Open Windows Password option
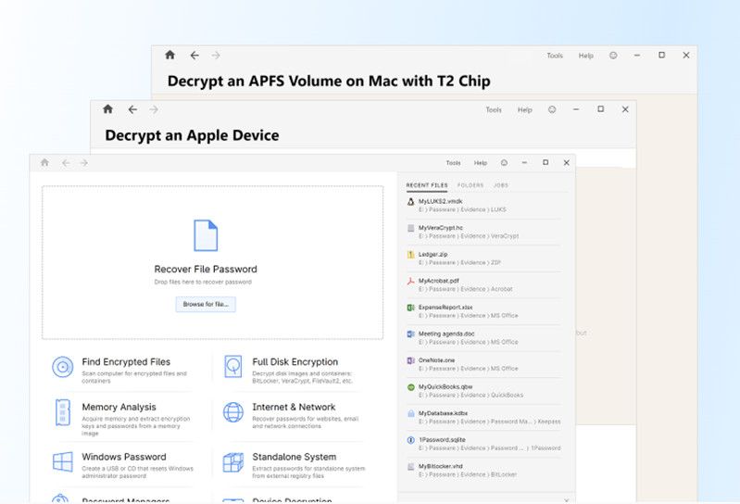 coord(124,457)
